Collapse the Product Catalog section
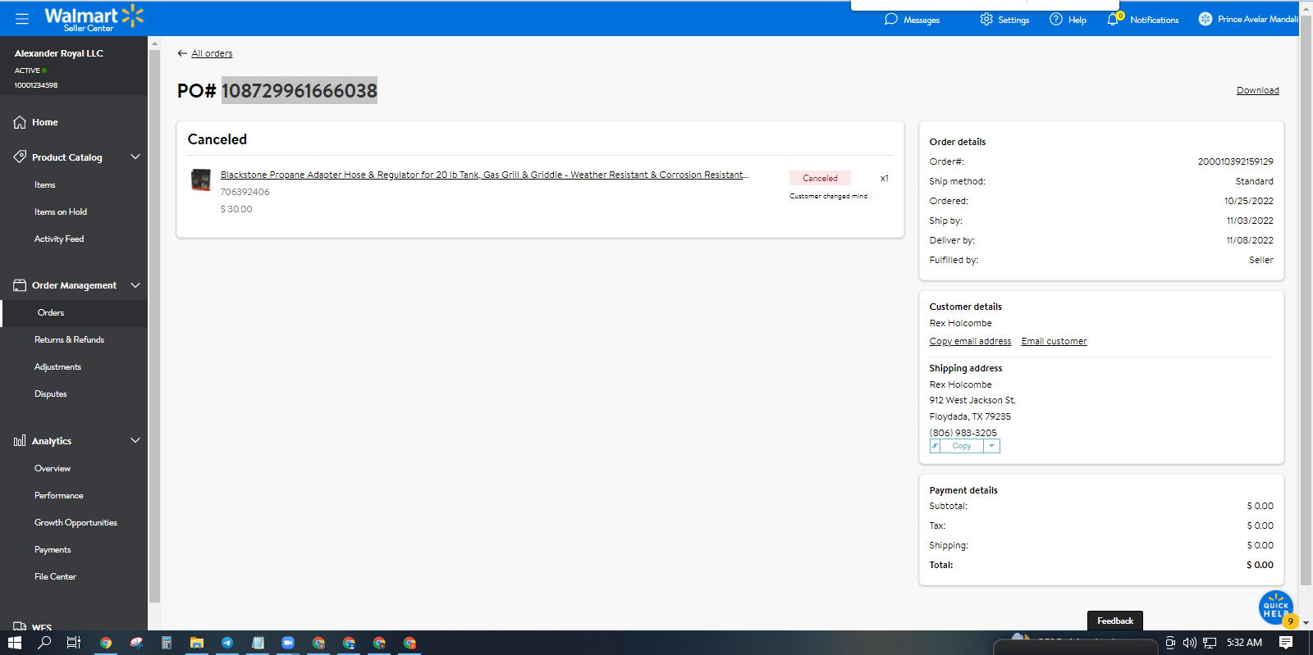 (x=135, y=157)
